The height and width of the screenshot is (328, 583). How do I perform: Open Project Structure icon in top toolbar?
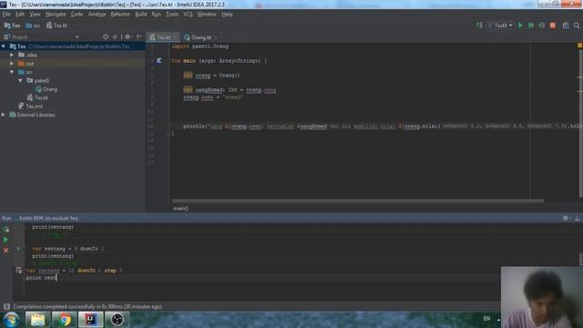[x=566, y=26]
